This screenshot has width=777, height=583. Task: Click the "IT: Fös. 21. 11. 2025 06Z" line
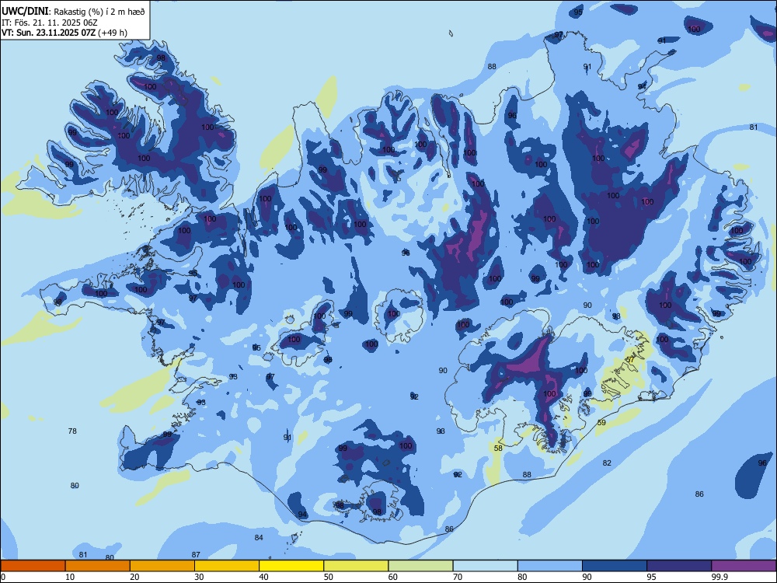click(50, 23)
